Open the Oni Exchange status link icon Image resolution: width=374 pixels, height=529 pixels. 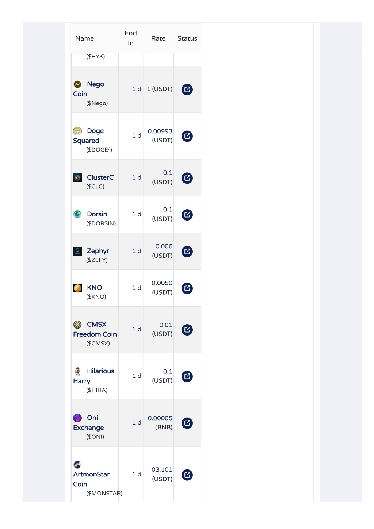[x=187, y=423]
